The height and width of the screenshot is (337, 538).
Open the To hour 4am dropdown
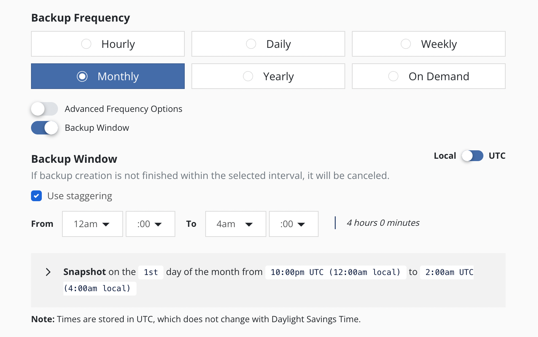(x=235, y=224)
